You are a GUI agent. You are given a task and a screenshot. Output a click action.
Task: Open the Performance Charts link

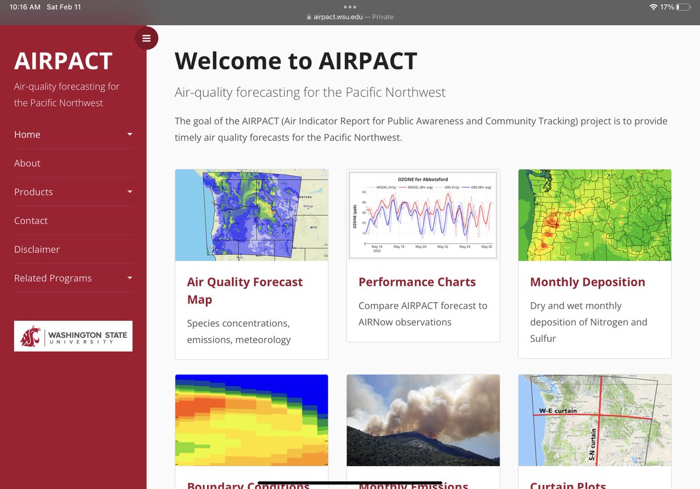[417, 282]
